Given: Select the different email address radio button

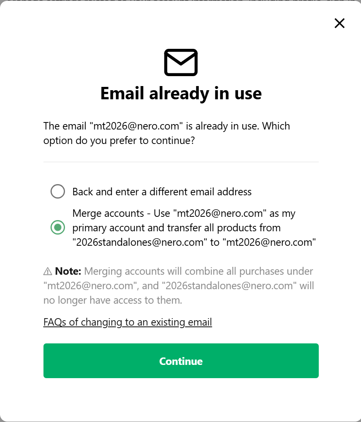Looking at the screenshot, I should click(58, 192).
